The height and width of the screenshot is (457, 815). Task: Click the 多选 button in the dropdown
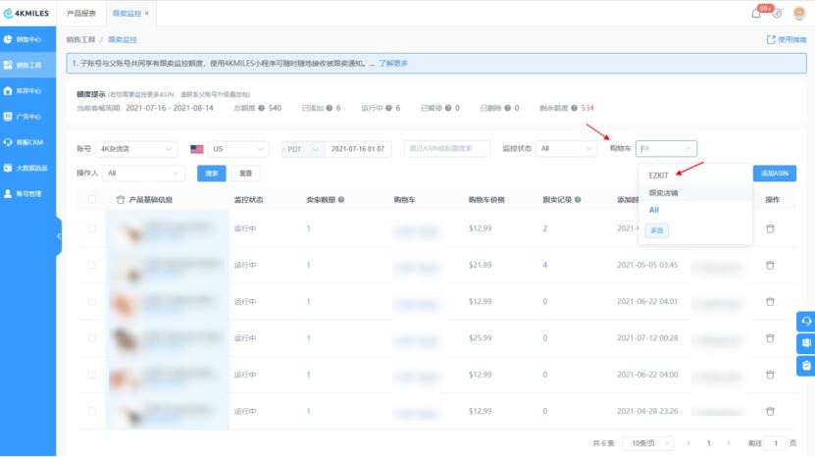tap(657, 230)
